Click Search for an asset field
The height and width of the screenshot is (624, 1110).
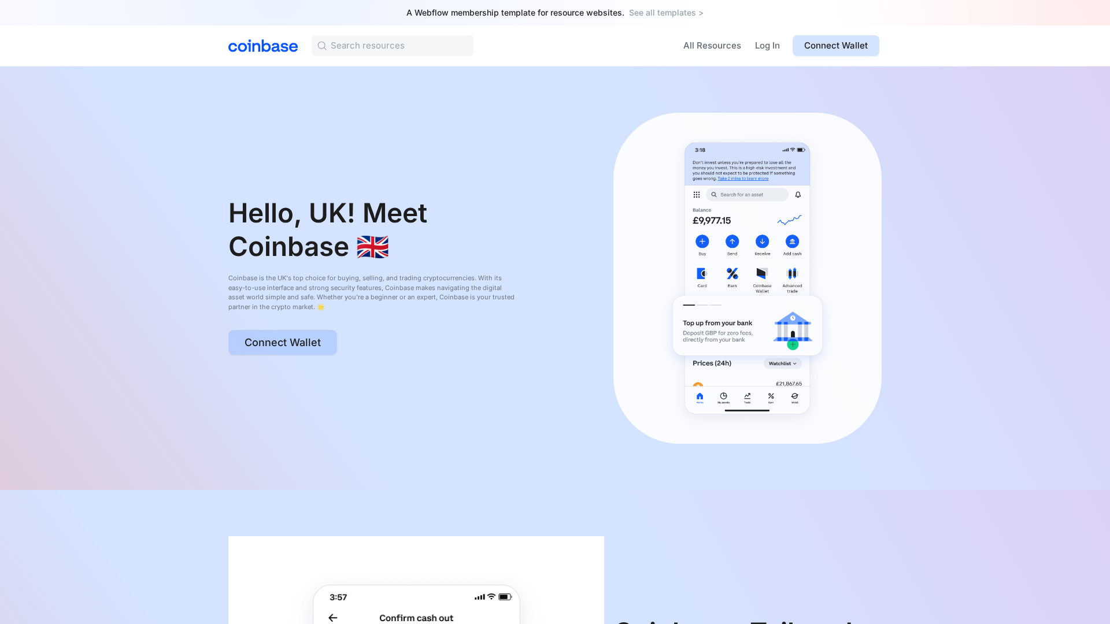(x=747, y=195)
